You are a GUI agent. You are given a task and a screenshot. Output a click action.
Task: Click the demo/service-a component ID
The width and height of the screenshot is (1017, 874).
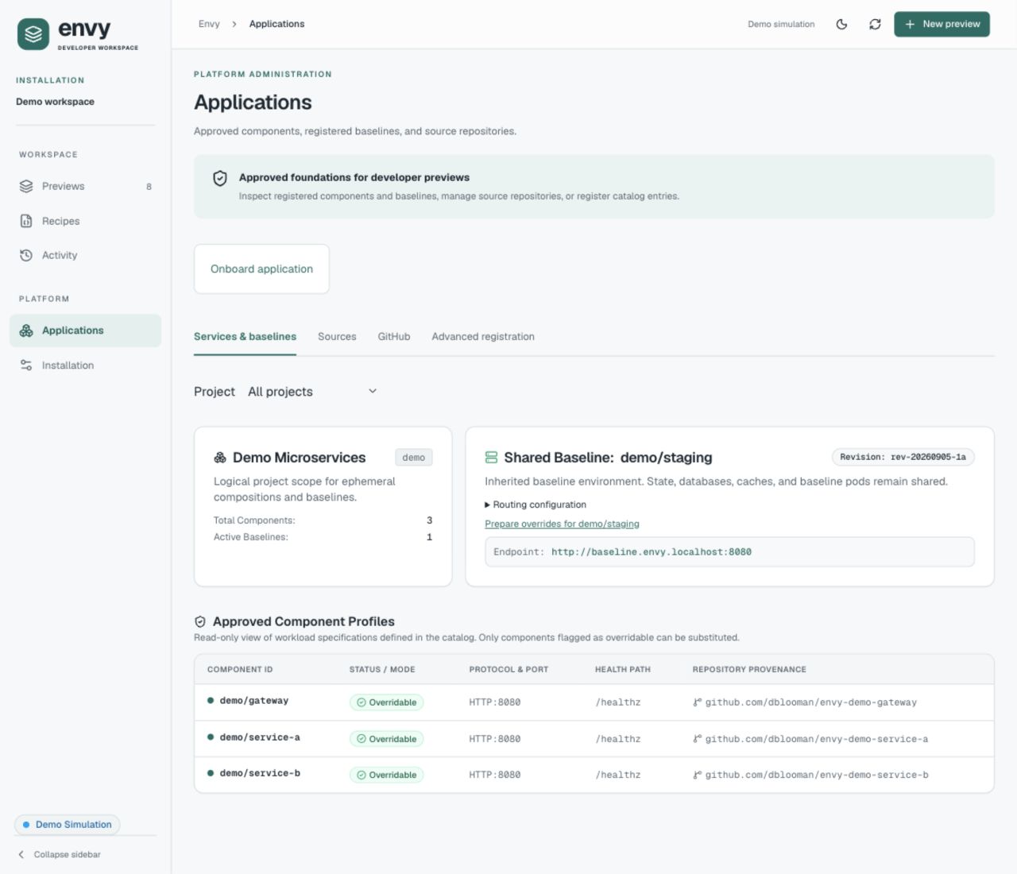click(x=260, y=737)
